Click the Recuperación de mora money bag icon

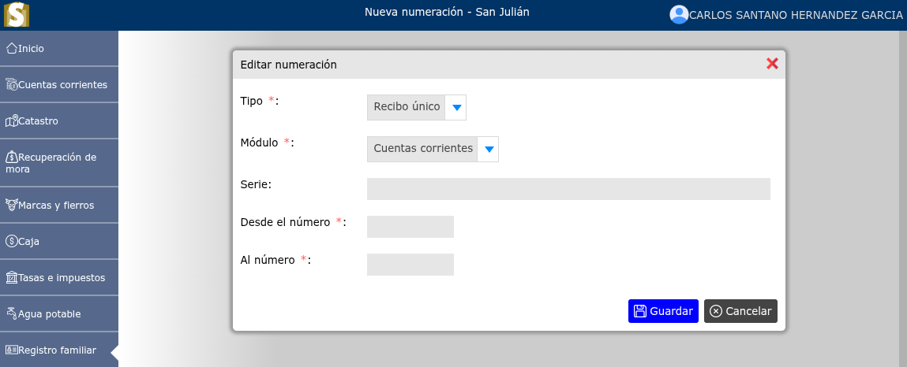click(x=11, y=157)
